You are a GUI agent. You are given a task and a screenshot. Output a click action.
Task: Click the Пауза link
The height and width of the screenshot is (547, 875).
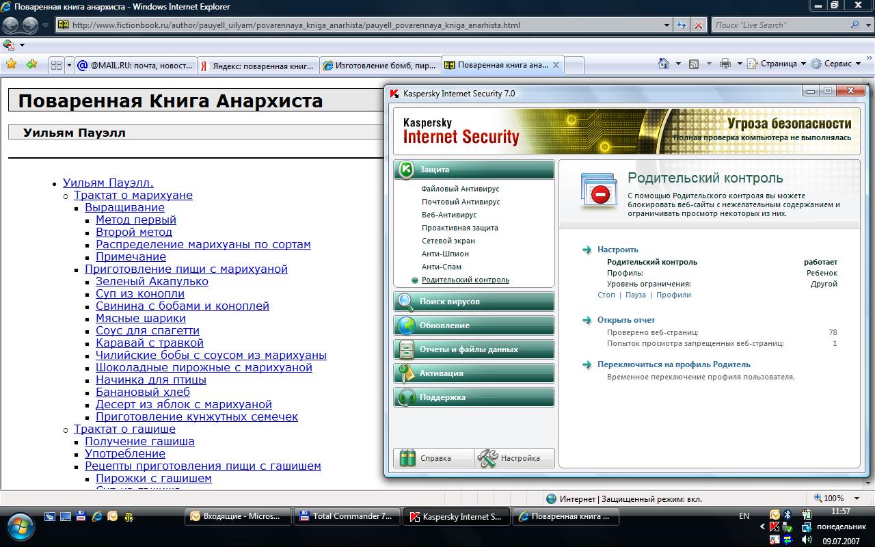(x=636, y=295)
